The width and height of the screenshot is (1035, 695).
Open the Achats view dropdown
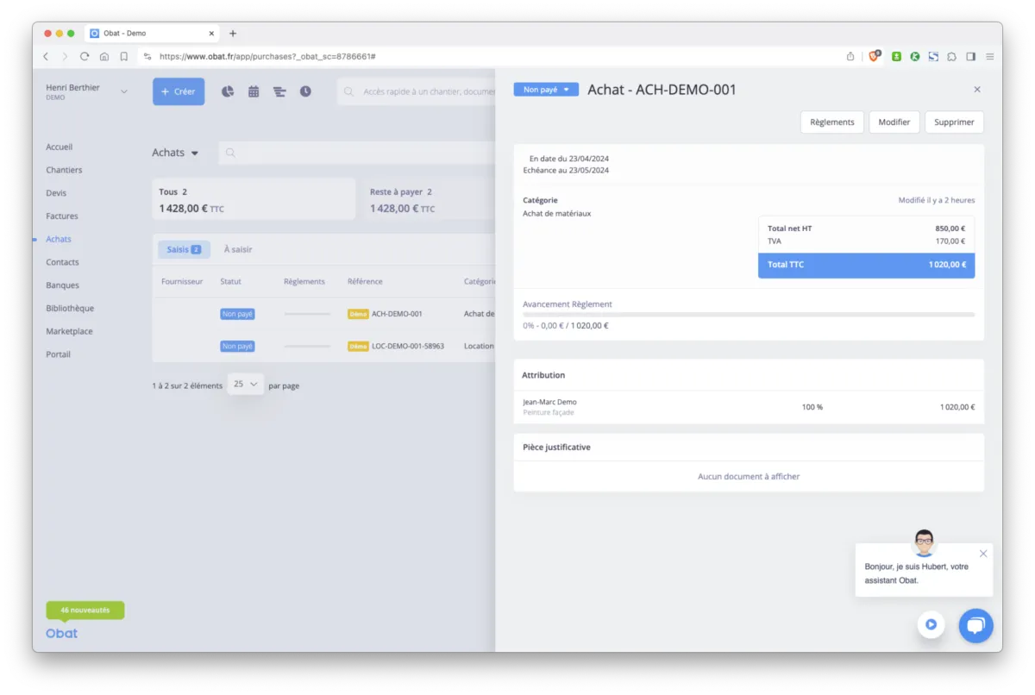(x=176, y=153)
